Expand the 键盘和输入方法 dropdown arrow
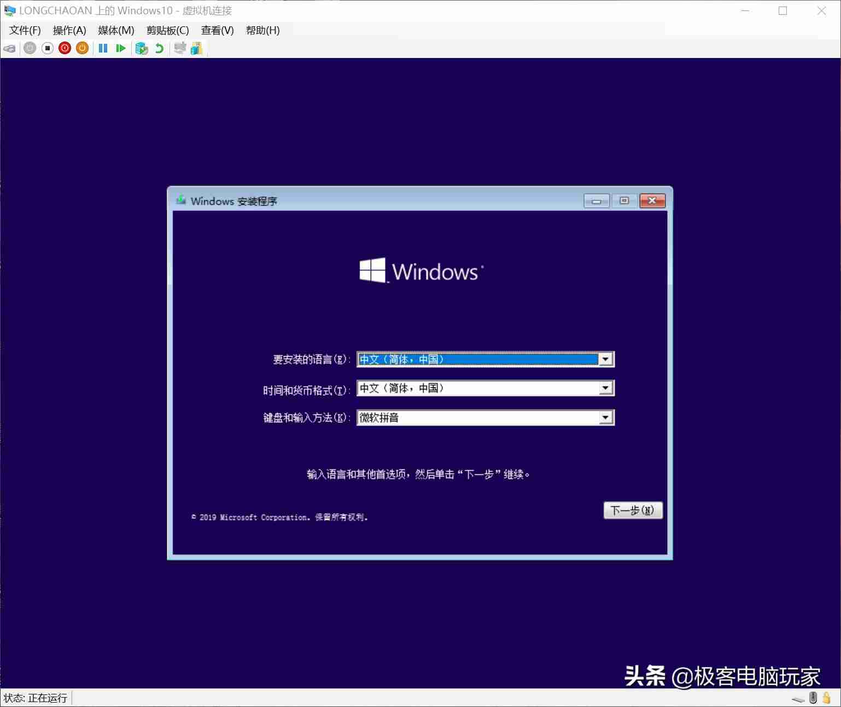The height and width of the screenshot is (707, 841). tap(605, 418)
